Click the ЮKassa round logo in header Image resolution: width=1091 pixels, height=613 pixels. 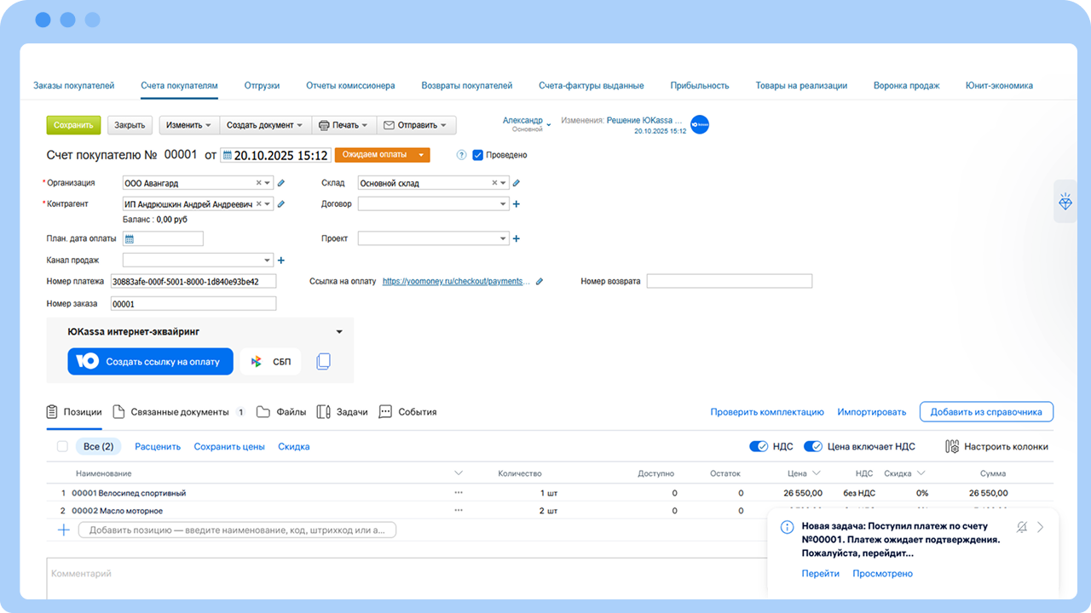tap(700, 125)
